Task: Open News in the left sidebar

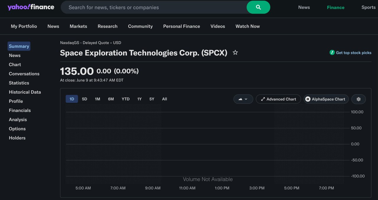Action: click(x=15, y=55)
